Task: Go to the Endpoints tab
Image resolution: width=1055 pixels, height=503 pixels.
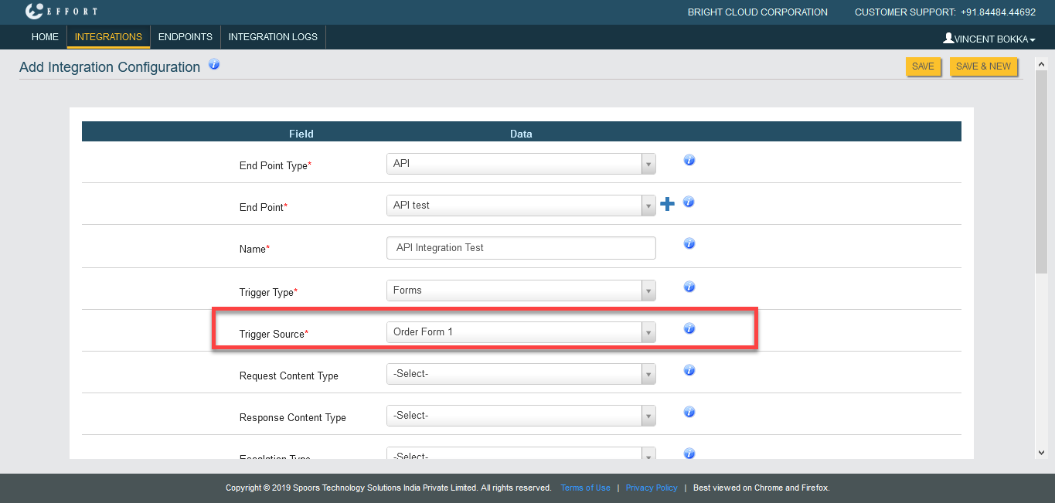Action: click(185, 37)
